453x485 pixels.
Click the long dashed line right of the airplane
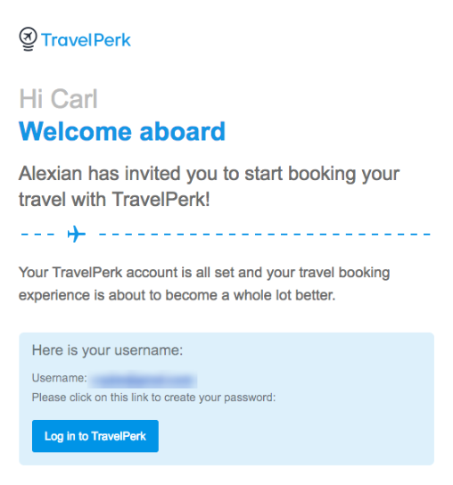pyautogui.click(x=265, y=234)
